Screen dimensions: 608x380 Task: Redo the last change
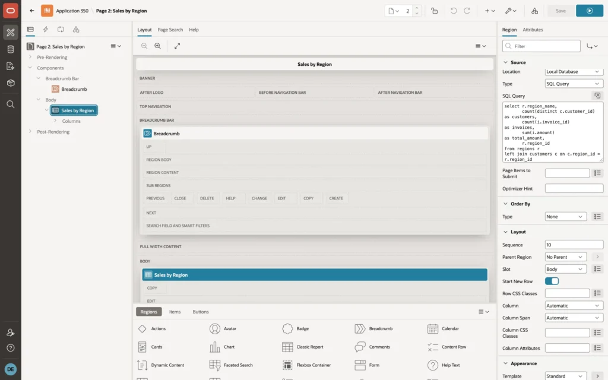(x=467, y=11)
